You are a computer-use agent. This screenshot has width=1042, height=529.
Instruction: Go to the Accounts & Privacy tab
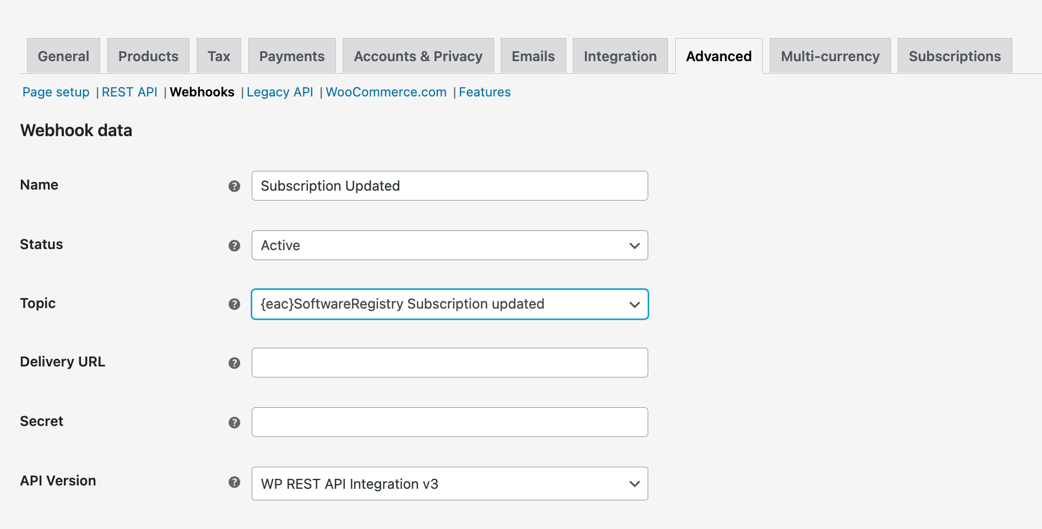click(418, 56)
